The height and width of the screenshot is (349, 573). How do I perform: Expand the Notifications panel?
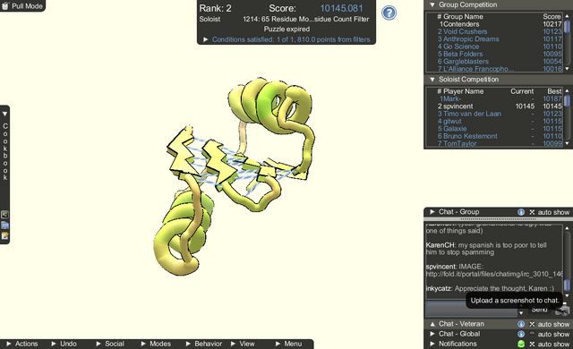click(432, 344)
